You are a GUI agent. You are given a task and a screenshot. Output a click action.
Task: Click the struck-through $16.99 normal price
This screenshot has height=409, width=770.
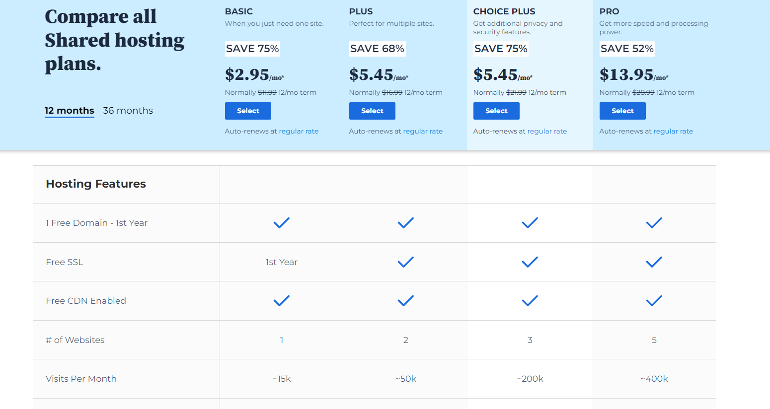392,92
